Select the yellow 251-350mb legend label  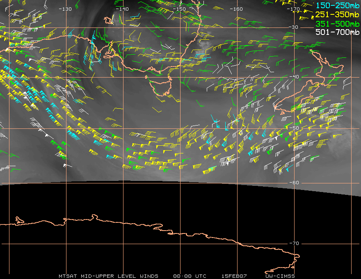(x=338, y=15)
